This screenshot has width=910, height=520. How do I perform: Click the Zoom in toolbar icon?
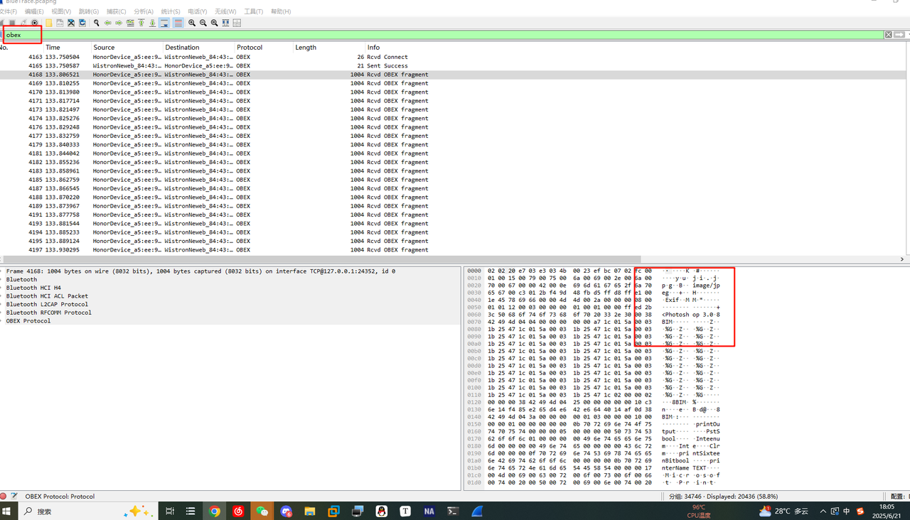(192, 23)
